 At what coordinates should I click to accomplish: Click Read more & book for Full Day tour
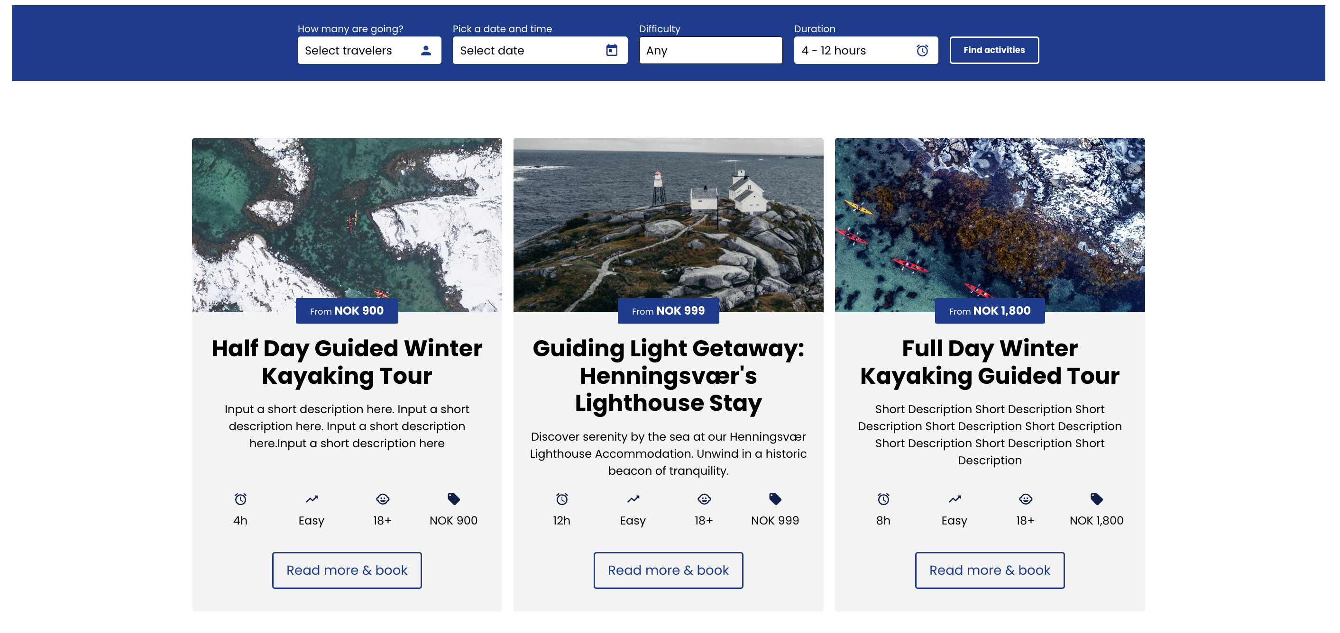pos(990,570)
